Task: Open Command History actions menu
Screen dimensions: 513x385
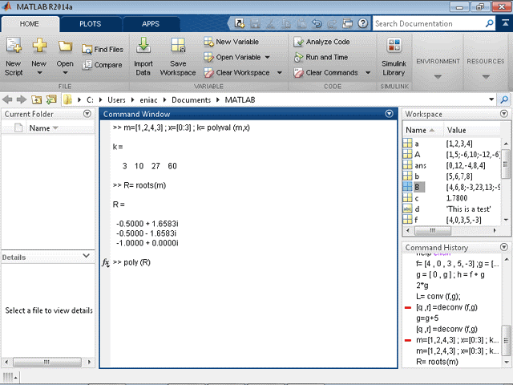Action: click(504, 247)
